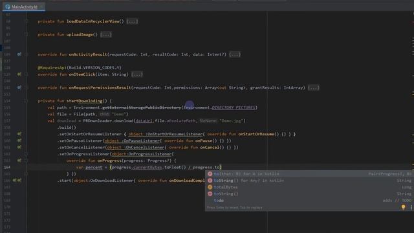Image resolution: width=414 pixels, height=233 pixels.
Task: Click 'Press Enter to insert' hint text
Action: [x=234, y=208]
